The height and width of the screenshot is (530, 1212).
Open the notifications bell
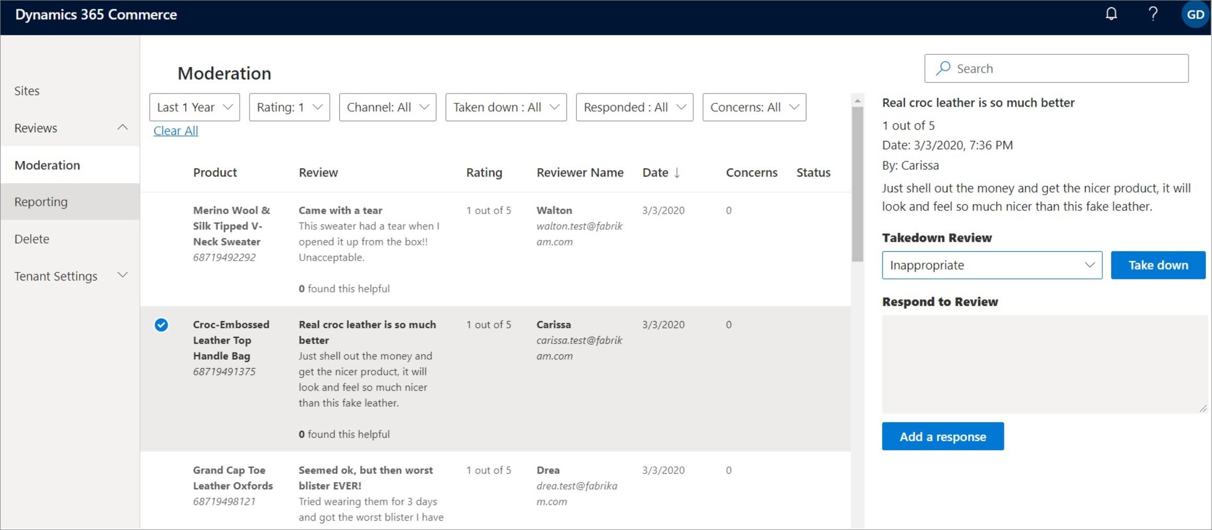click(1111, 14)
